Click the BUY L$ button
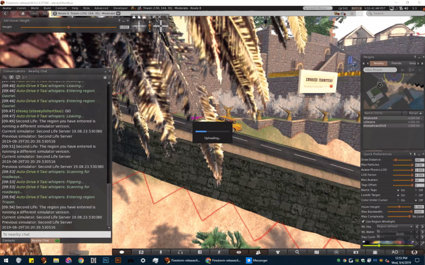The image size is (425, 265). pos(357,8)
